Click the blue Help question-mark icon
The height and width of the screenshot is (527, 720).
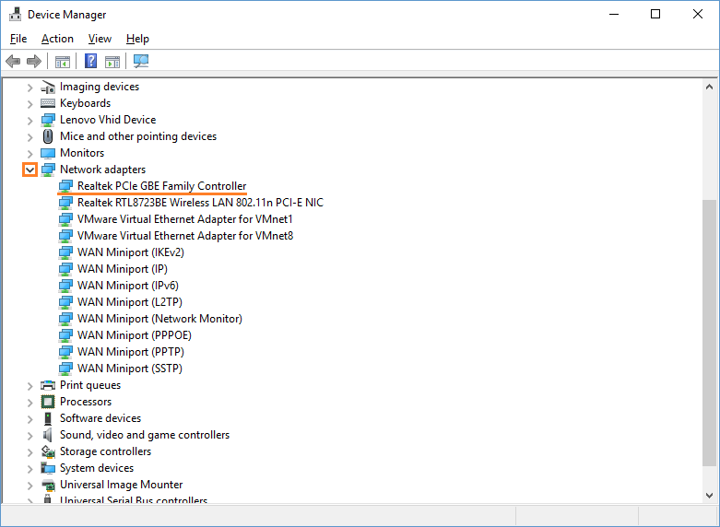(x=91, y=61)
